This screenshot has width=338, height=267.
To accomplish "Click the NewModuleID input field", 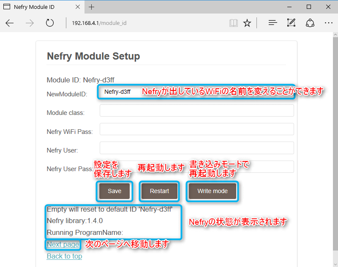I will (196, 92).
